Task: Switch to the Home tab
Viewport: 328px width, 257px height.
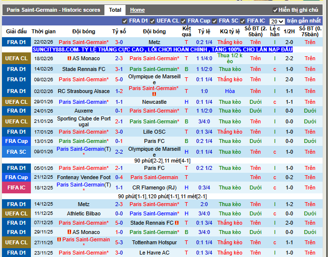Action: click(x=137, y=10)
